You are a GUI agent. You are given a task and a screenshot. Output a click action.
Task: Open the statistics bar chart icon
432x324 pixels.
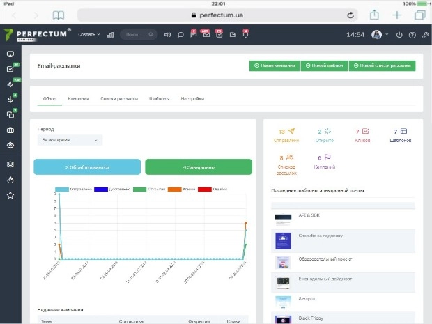(x=110, y=35)
